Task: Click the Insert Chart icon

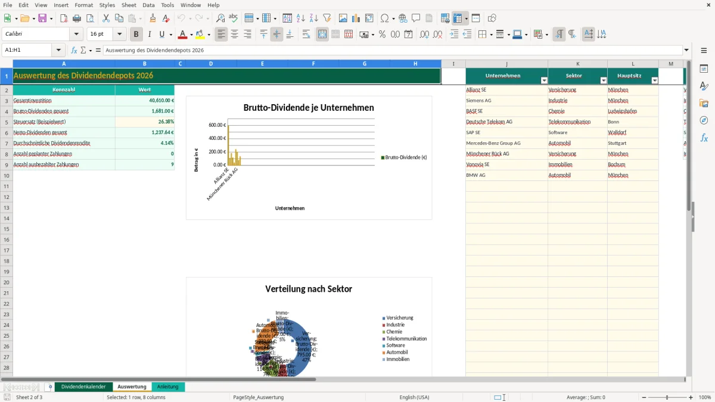Action: 356,18
